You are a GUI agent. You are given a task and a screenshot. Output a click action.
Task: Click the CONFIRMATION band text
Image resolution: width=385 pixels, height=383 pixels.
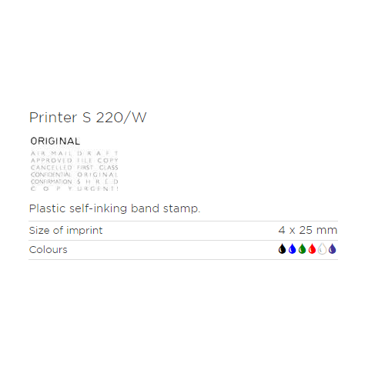pyautogui.click(x=52, y=182)
